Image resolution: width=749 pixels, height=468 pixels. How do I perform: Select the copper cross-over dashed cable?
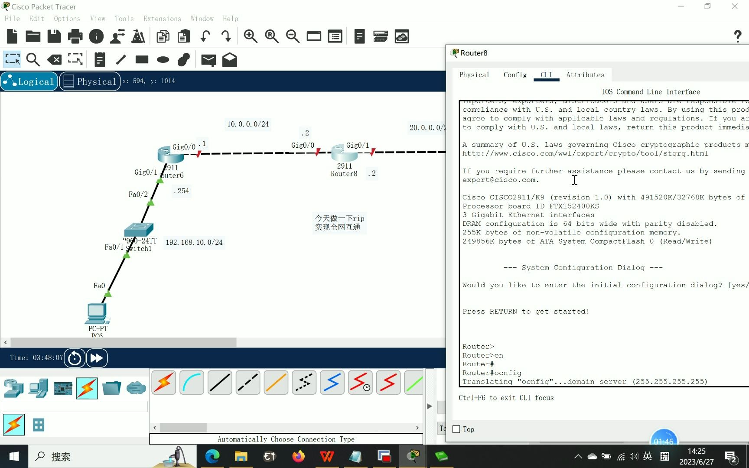point(248,383)
